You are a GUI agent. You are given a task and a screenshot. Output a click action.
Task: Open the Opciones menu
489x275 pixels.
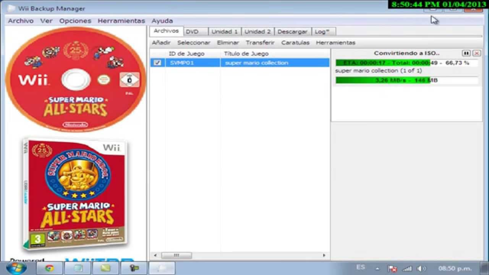point(75,21)
